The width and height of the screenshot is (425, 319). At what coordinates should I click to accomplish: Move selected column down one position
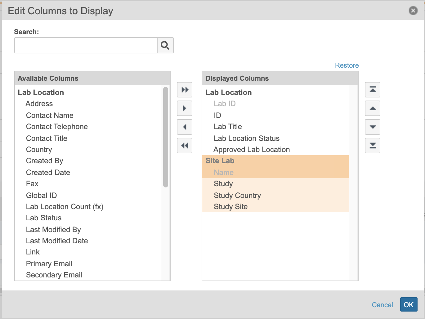pyautogui.click(x=373, y=127)
